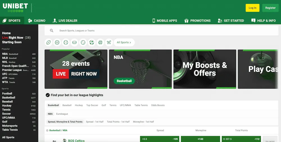Open Motorsports in Sports sidebar list
Image resolution: width=281 pixels, height=142 pixels.
coord(19,126)
